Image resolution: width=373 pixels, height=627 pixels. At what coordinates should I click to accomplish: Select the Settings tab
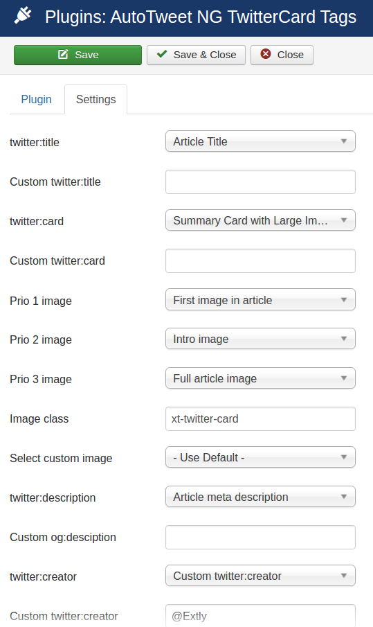[x=96, y=99]
